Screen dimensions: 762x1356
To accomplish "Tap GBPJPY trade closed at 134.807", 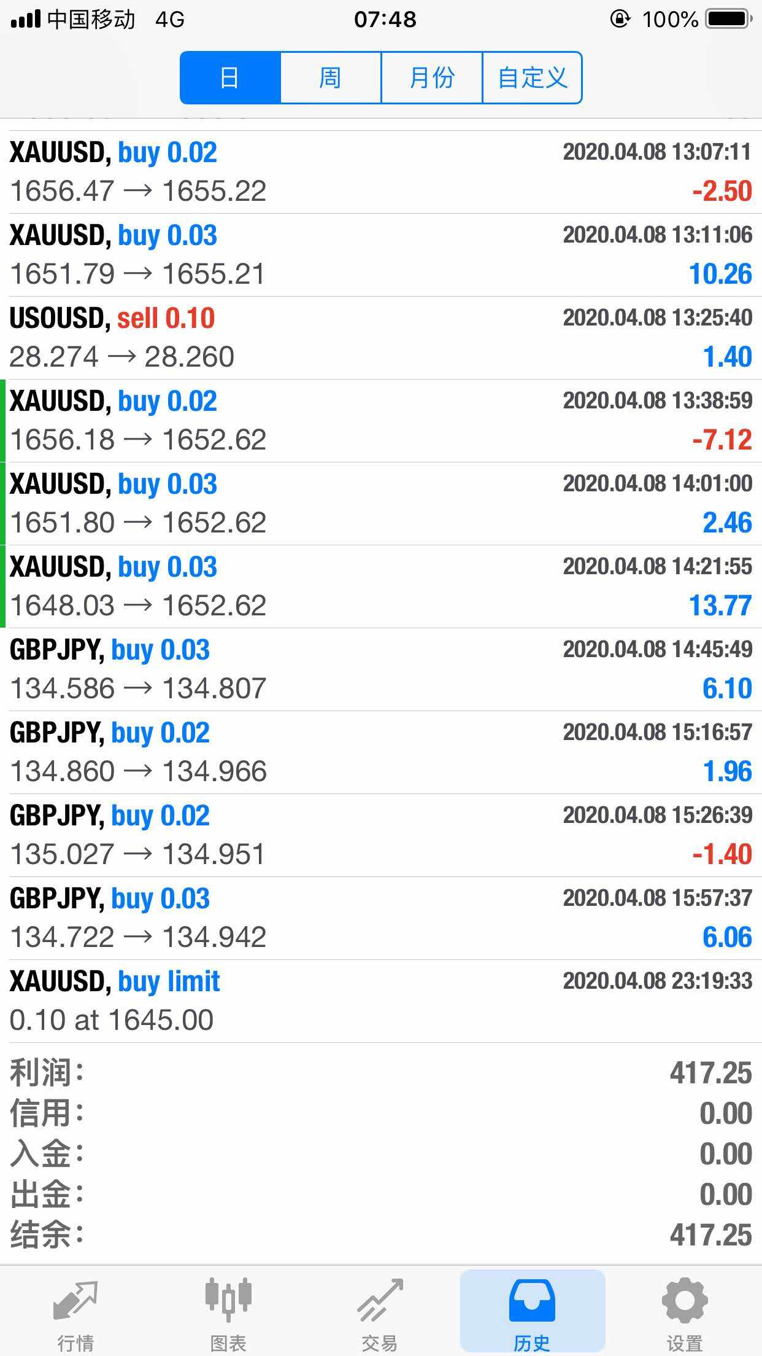I will point(380,669).
